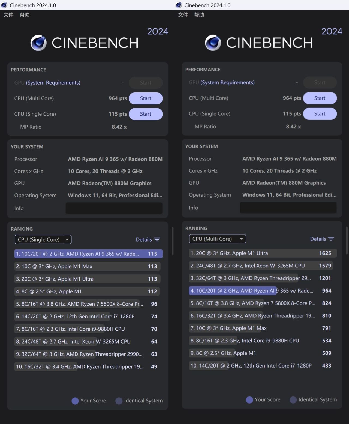The height and width of the screenshot is (424, 349).
Task: Select the highlighted Ryzen AI 9 365 row scoring 964
Action: click(x=263, y=291)
